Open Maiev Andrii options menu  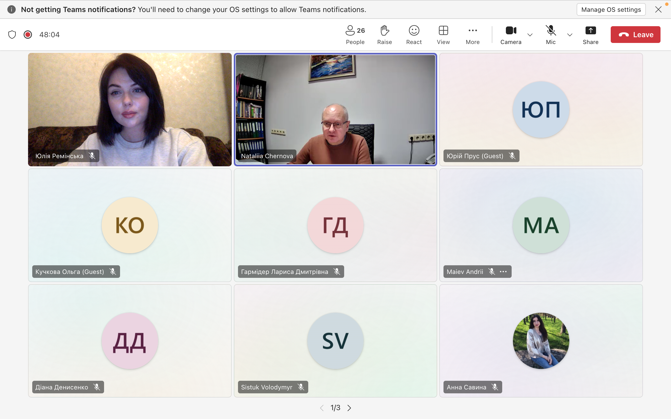click(502, 271)
